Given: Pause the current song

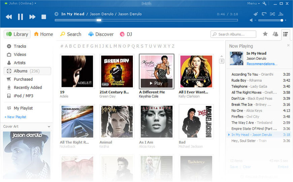Looking at the screenshot, I should pos(21,17).
